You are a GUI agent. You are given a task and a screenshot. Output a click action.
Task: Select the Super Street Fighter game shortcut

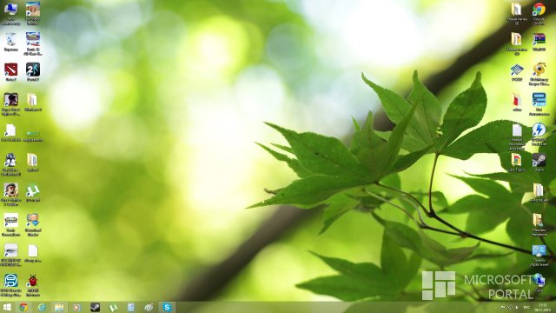pyautogui.click(x=10, y=100)
